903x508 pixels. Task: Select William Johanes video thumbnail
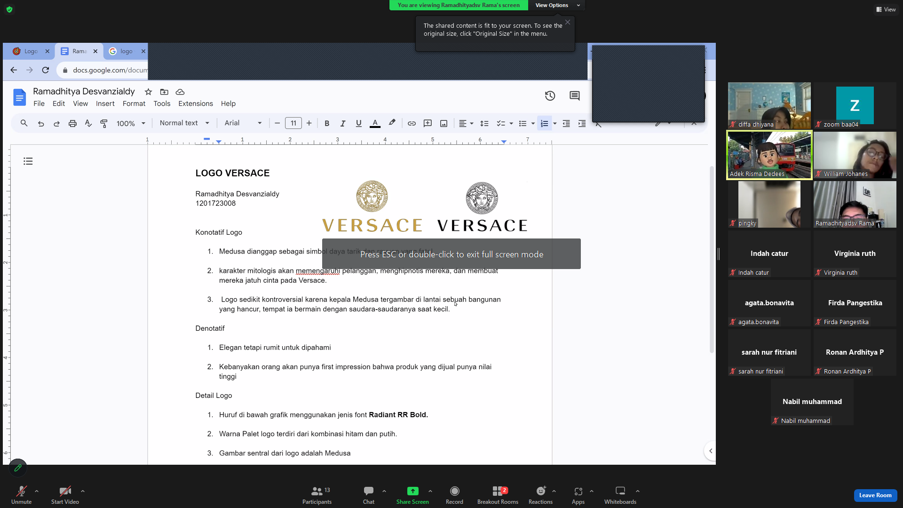tap(855, 155)
